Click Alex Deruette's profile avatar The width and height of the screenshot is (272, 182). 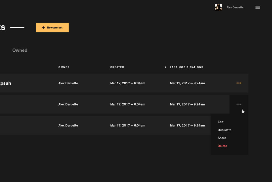218,7
